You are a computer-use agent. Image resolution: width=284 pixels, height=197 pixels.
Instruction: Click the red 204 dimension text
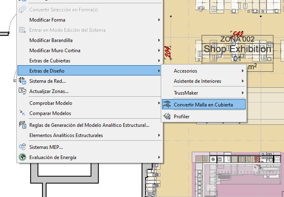(x=167, y=52)
